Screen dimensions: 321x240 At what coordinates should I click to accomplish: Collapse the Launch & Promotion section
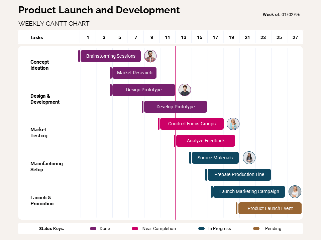tap(42, 201)
